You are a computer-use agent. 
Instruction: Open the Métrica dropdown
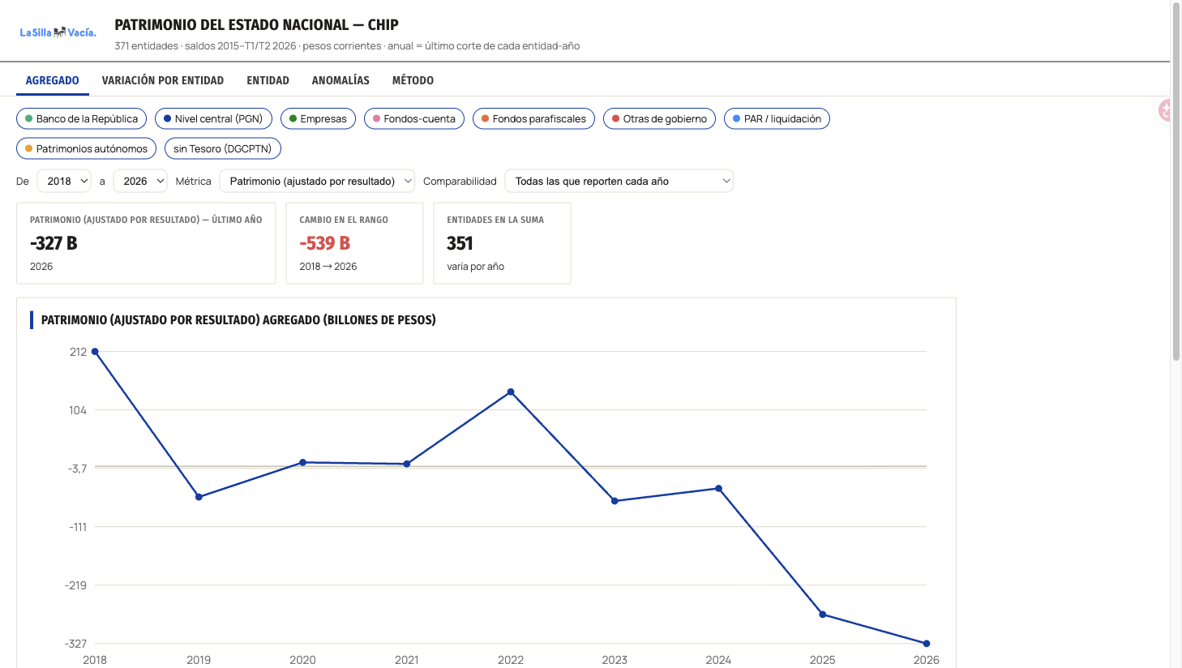(x=317, y=181)
